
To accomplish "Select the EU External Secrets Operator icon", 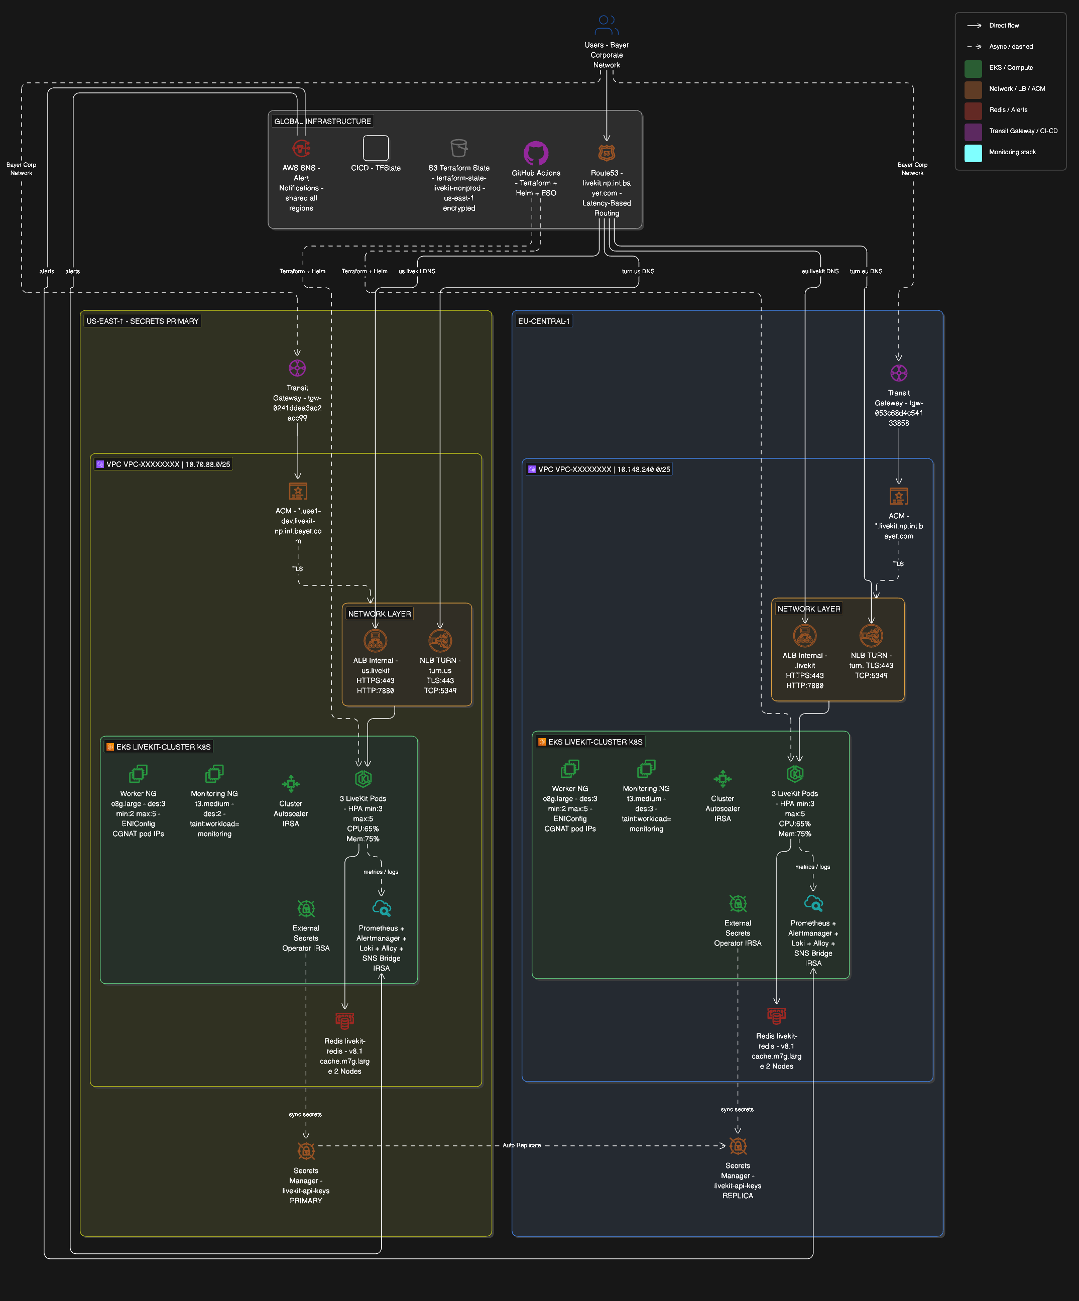I will [x=738, y=903].
